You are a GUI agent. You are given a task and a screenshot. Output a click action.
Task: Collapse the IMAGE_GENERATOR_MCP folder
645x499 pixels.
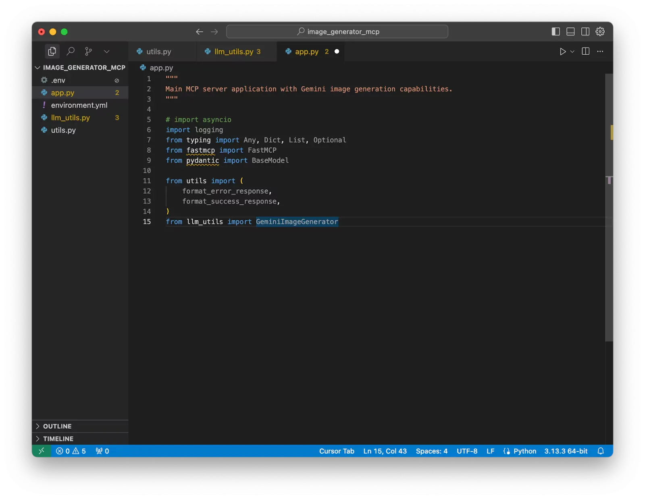click(x=80, y=67)
